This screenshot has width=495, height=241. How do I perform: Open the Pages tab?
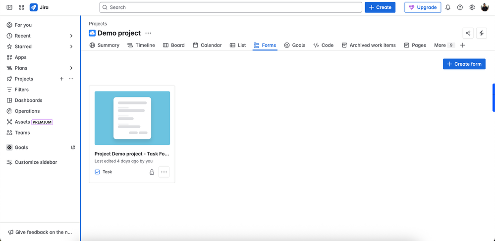click(x=415, y=45)
